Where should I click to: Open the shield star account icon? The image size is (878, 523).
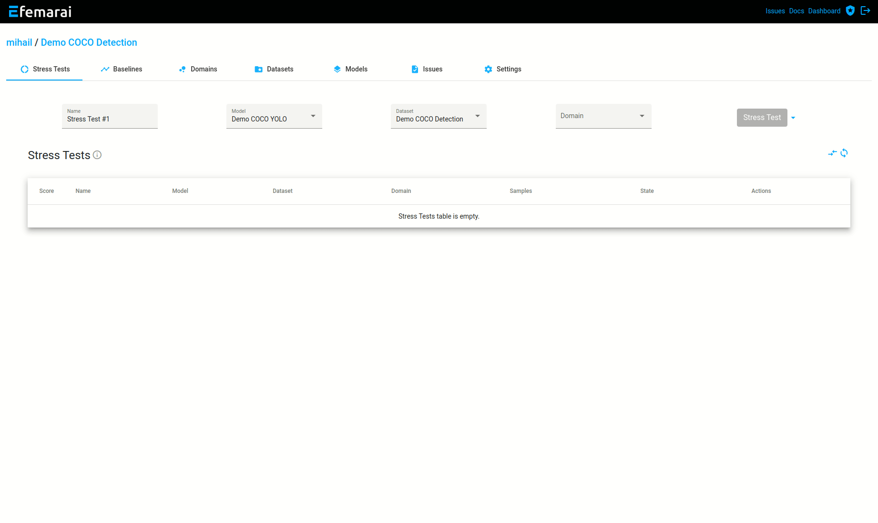point(850,11)
